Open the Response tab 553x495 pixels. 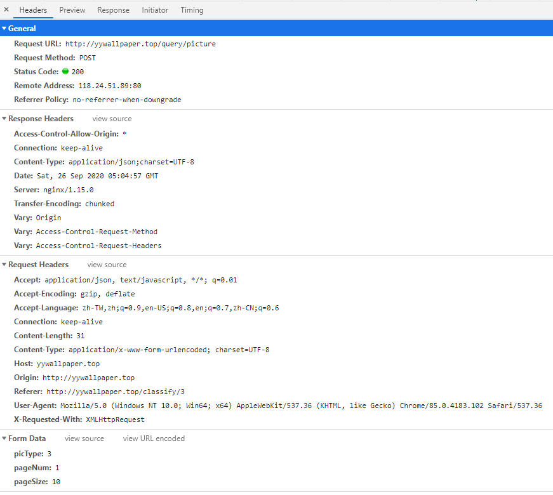coord(113,10)
